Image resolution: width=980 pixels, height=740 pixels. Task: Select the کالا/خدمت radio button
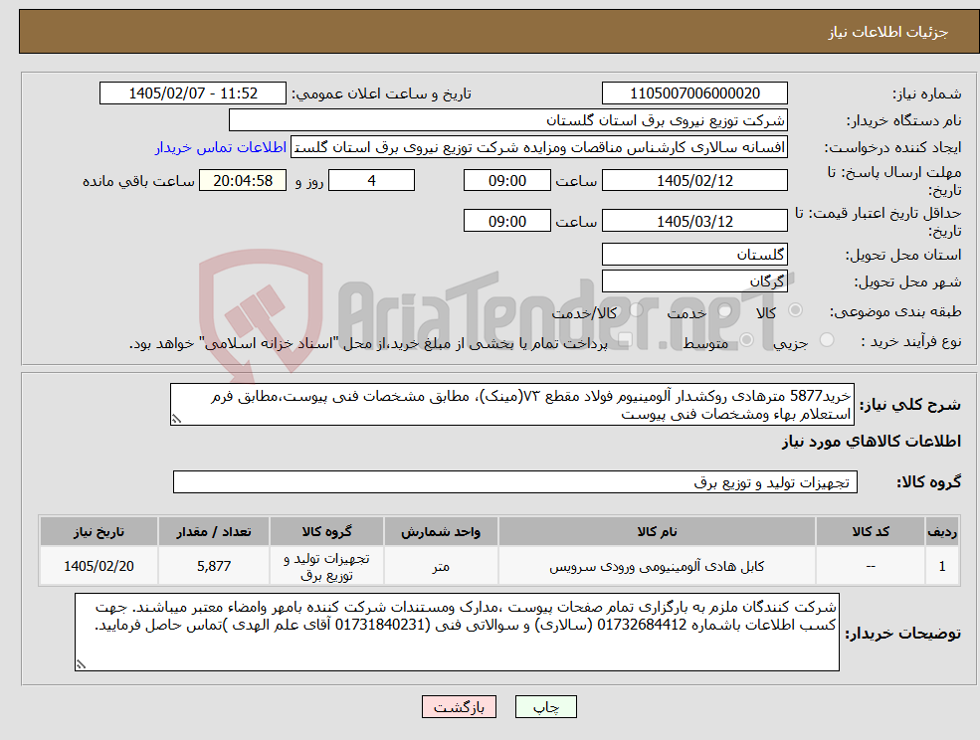coord(636,310)
